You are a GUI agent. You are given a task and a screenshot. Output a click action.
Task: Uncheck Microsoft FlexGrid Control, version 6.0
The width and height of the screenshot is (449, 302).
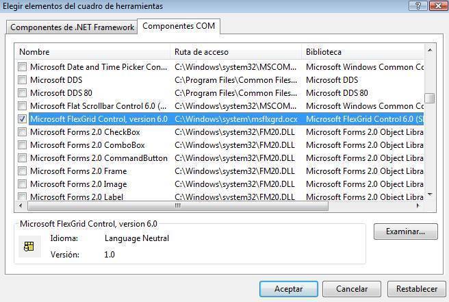pyautogui.click(x=23, y=119)
